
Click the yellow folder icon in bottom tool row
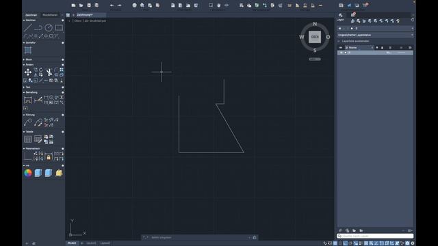point(59,173)
